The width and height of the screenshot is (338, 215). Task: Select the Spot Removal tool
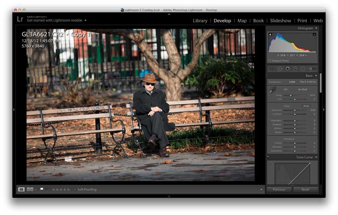point(280,69)
